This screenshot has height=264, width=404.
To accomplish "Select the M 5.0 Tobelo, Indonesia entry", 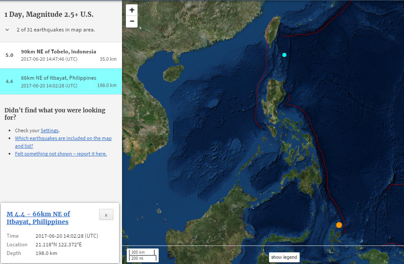I will 61,55.
